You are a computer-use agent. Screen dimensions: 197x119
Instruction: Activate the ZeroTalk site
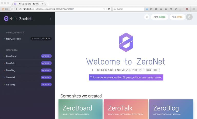click(x=46, y=63)
